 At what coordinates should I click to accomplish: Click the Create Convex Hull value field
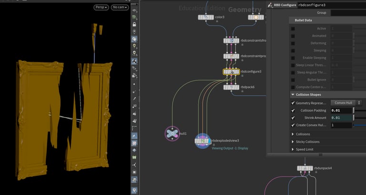tap(341, 126)
